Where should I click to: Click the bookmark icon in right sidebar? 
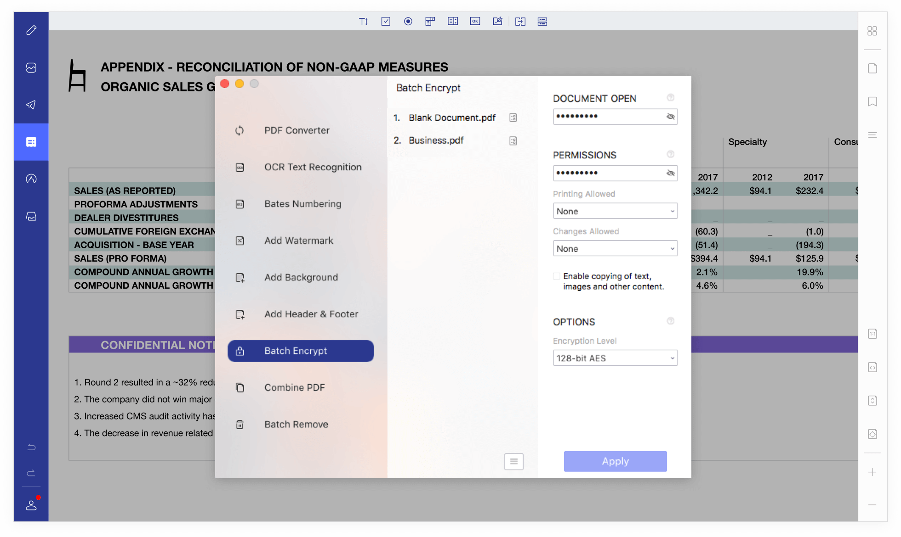(872, 101)
